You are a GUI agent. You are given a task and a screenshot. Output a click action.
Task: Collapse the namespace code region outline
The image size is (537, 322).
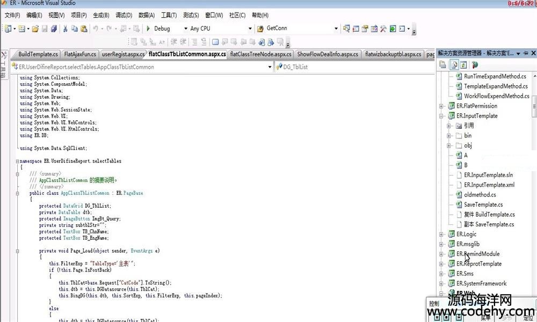(x=17, y=161)
